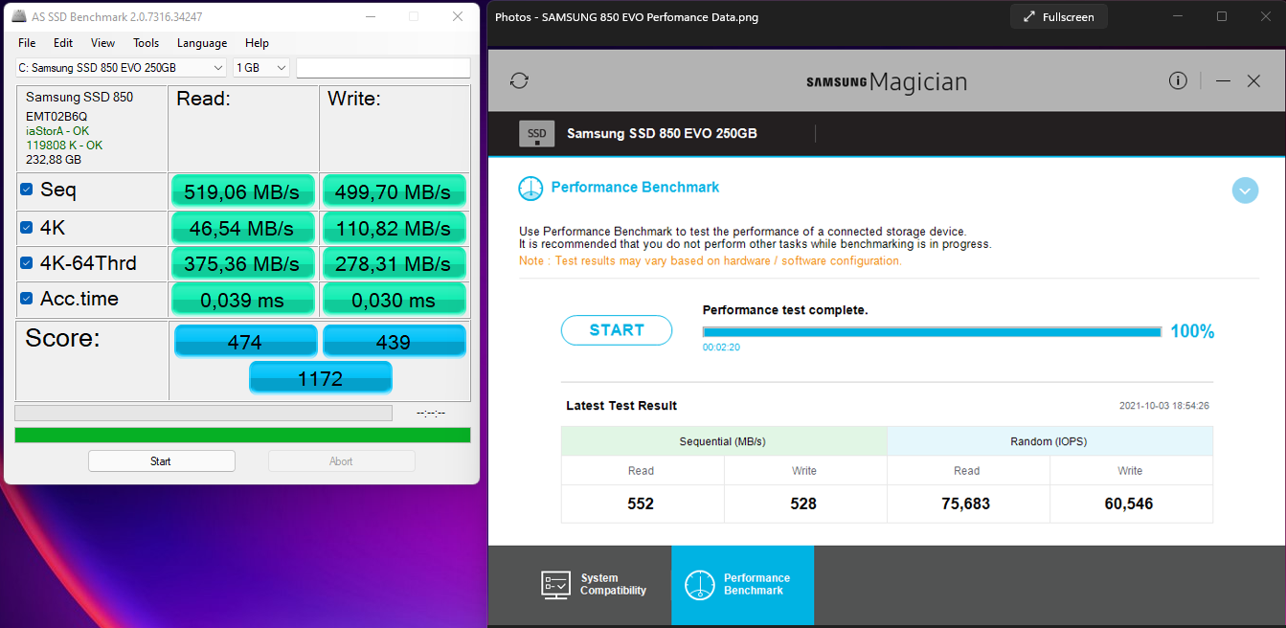Click the random read value 75,683
1286x628 pixels.
point(966,504)
